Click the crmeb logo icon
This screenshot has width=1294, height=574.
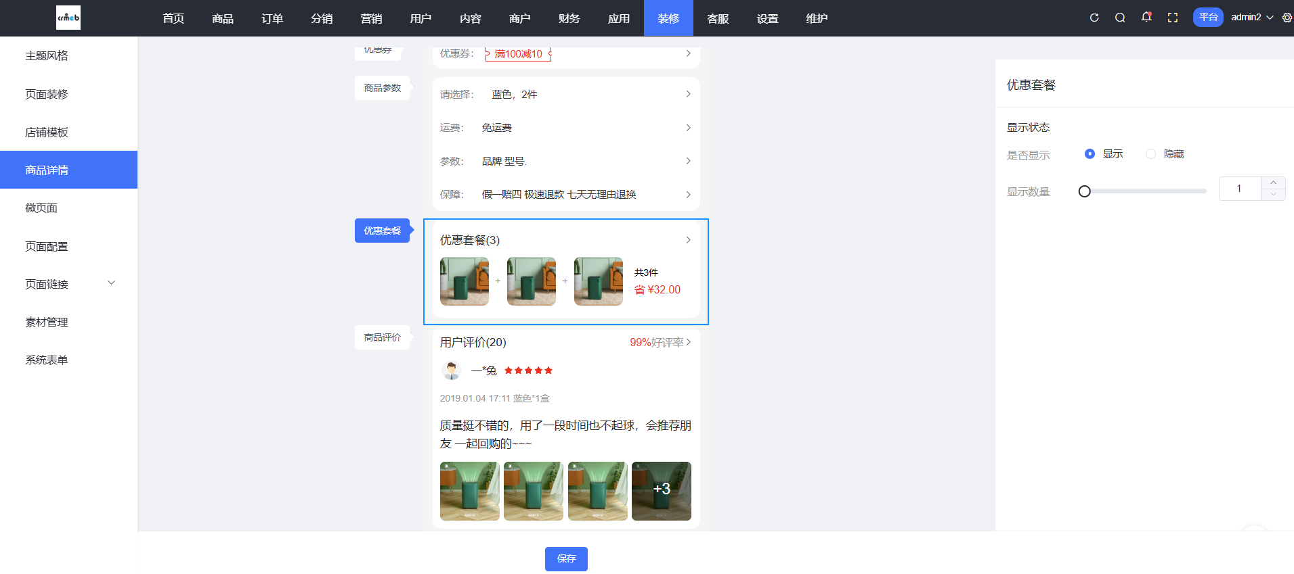pyautogui.click(x=68, y=18)
